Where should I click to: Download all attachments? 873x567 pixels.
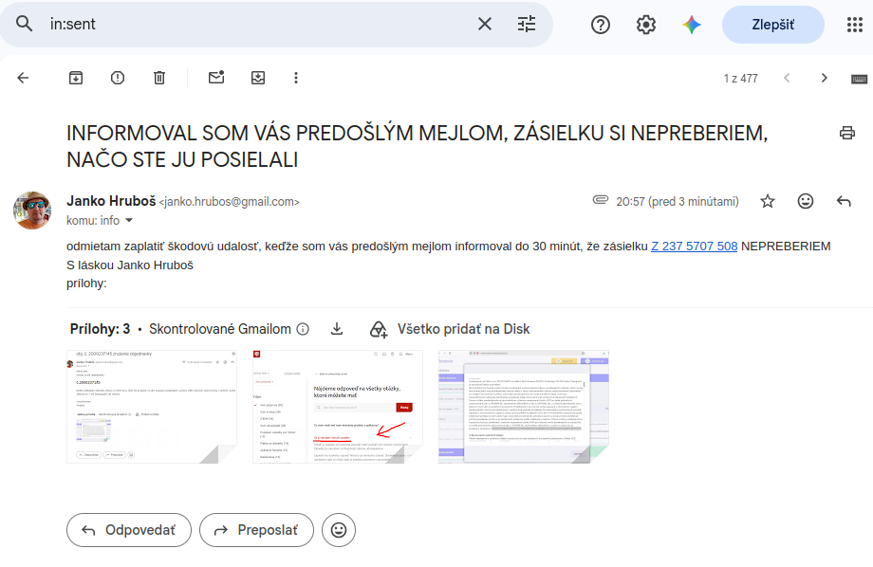point(336,329)
